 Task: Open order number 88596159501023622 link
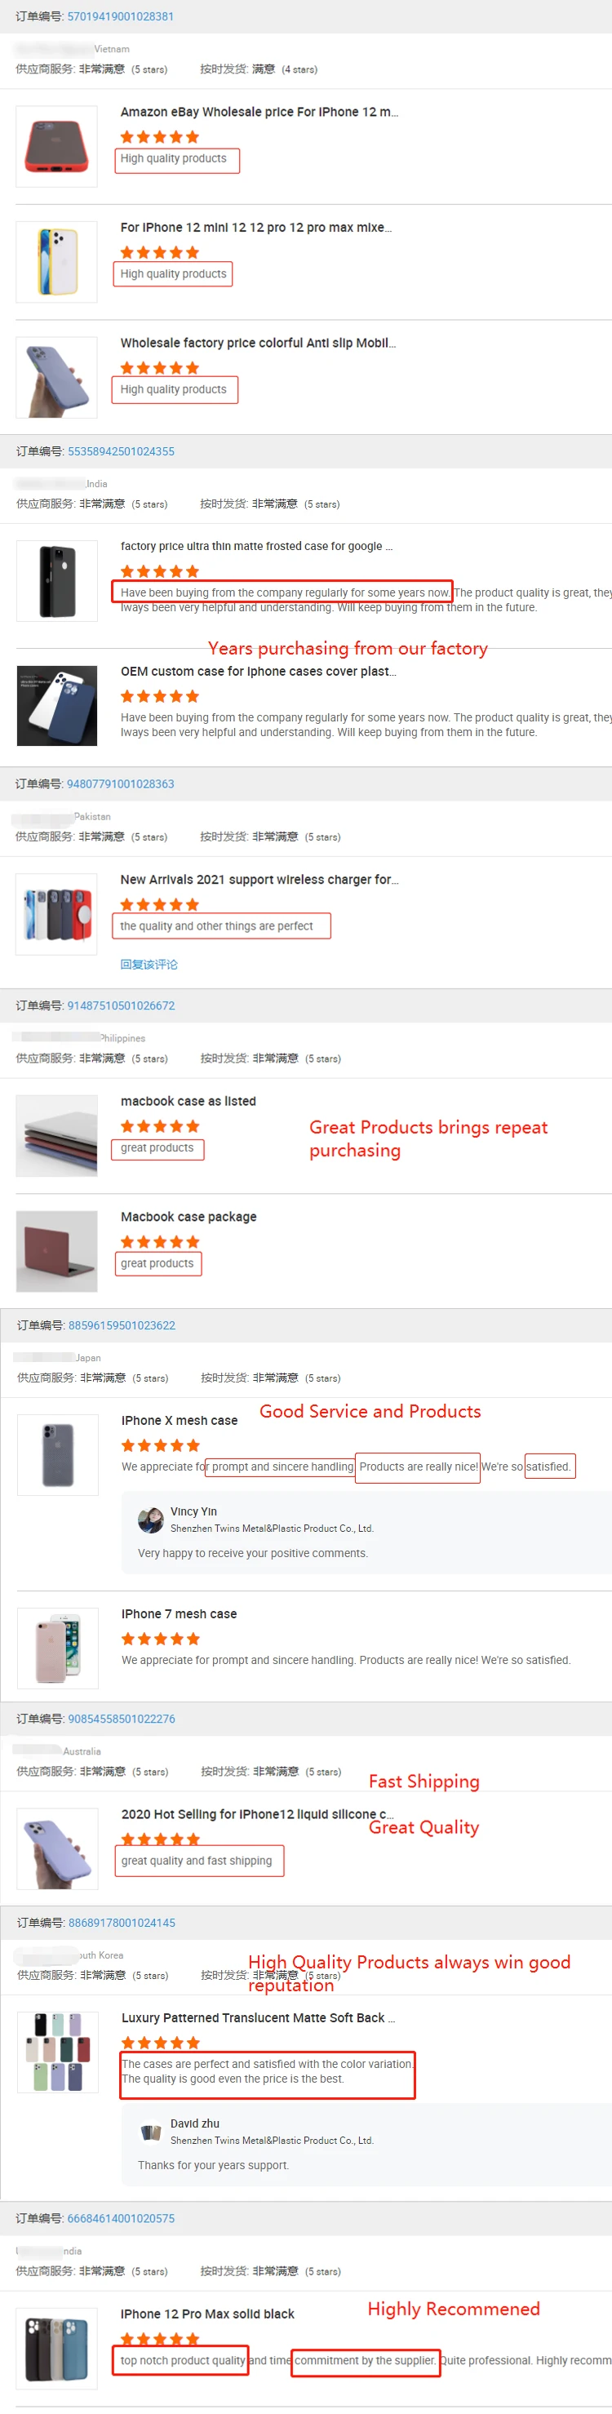[122, 1325]
